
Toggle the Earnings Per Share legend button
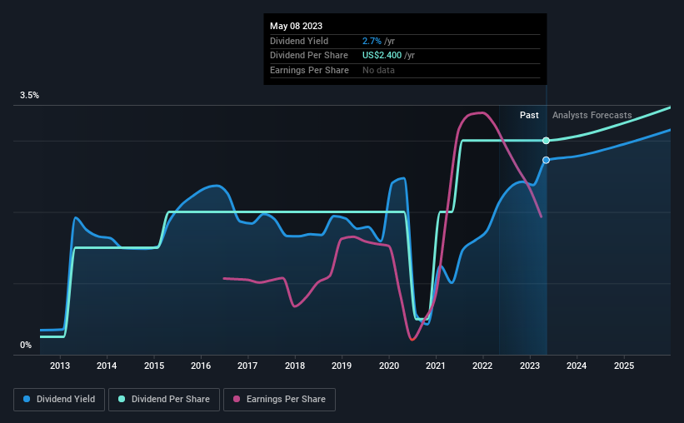[x=280, y=400]
